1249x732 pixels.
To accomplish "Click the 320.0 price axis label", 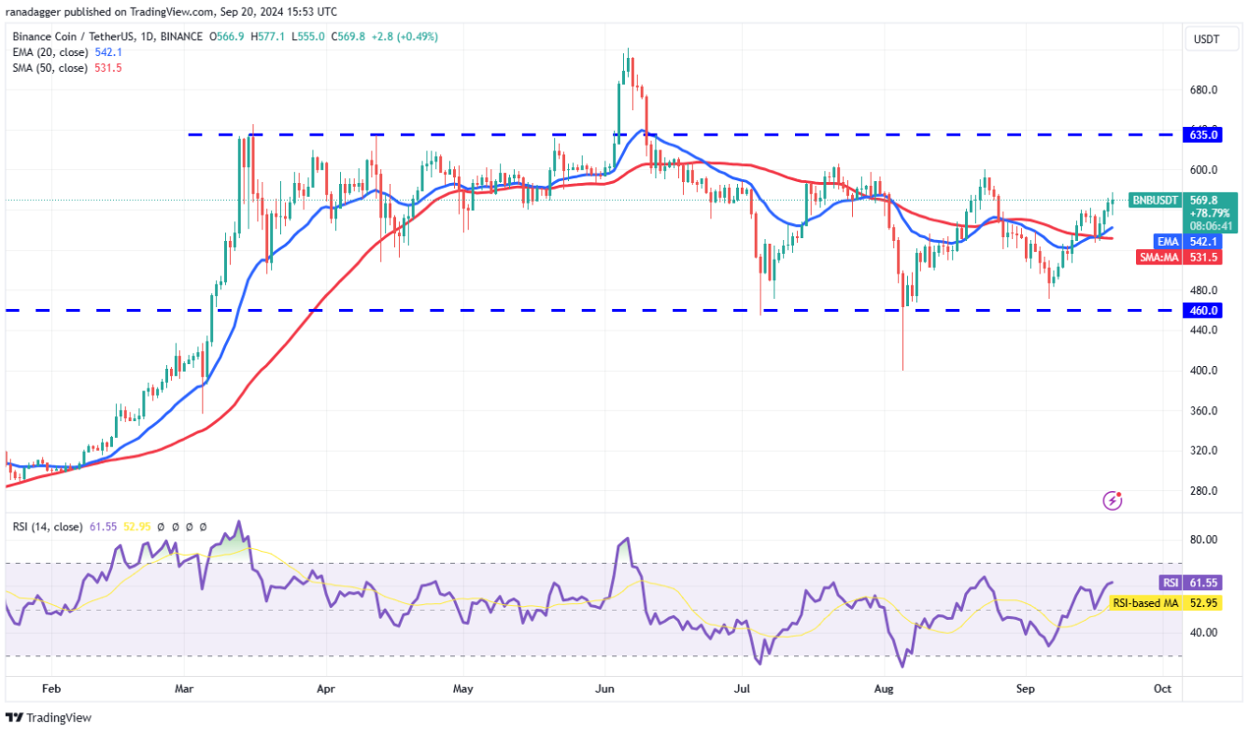I will (x=1203, y=451).
